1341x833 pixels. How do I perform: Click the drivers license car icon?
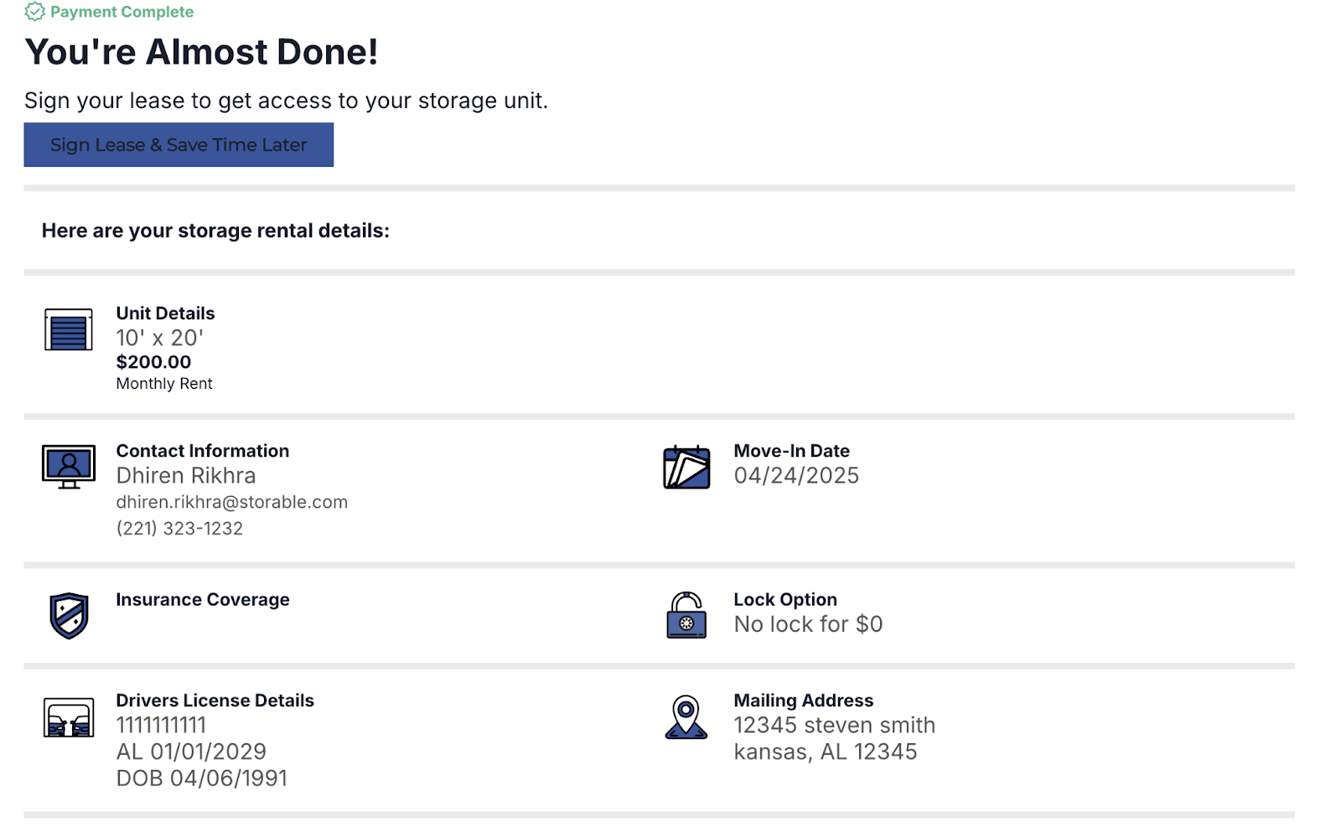point(69,718)
